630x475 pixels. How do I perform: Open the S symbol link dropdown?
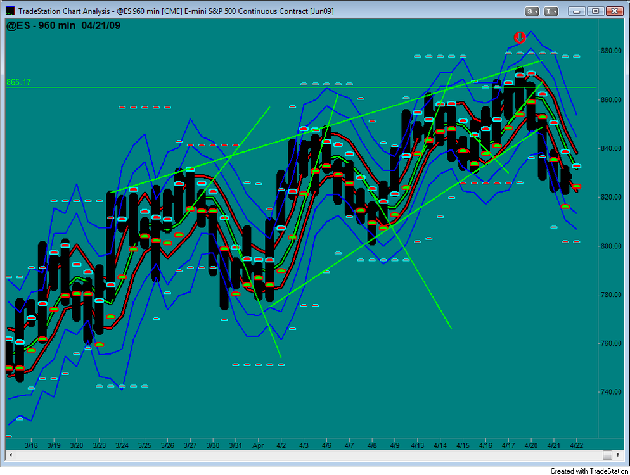coord(532,11)
